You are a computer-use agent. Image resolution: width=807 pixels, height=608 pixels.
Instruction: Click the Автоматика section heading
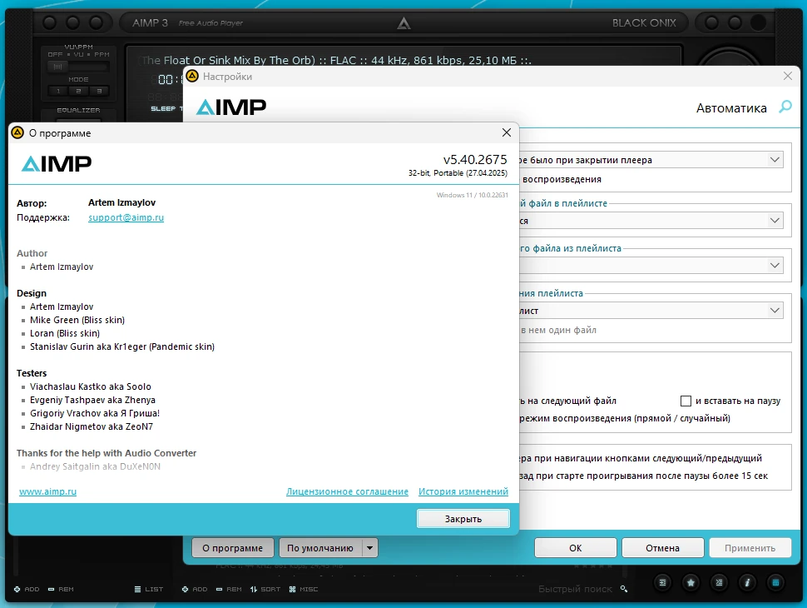click(731, 107)
